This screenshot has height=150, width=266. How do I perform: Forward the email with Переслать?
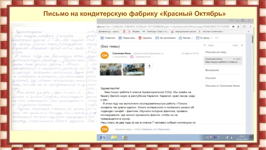tap(127, 38)
